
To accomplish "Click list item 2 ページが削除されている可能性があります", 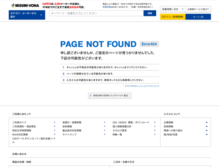I will 110,74.
